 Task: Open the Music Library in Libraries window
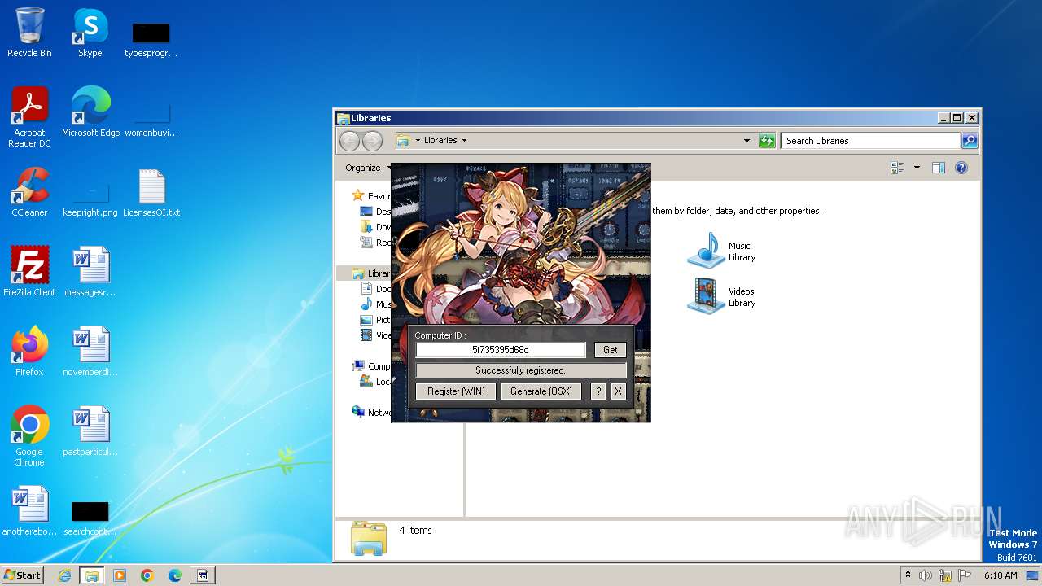pyautogui.click(x=722, y=251)
